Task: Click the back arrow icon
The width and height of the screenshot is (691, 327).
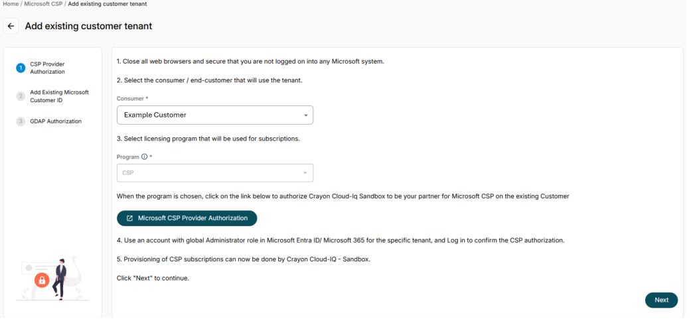Action: pos(11,26)
